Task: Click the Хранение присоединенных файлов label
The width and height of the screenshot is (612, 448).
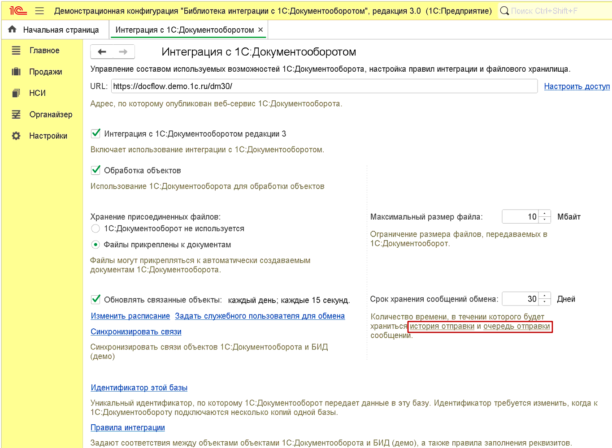Action: [x=156, y=217]
